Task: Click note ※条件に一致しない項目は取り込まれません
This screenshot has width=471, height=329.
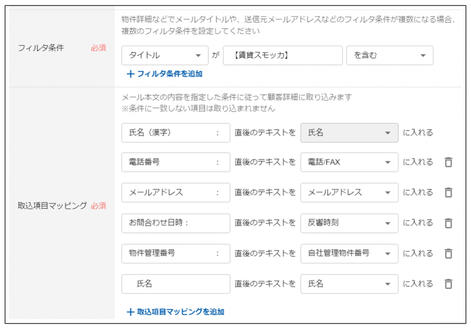Action: click(198, 108)
